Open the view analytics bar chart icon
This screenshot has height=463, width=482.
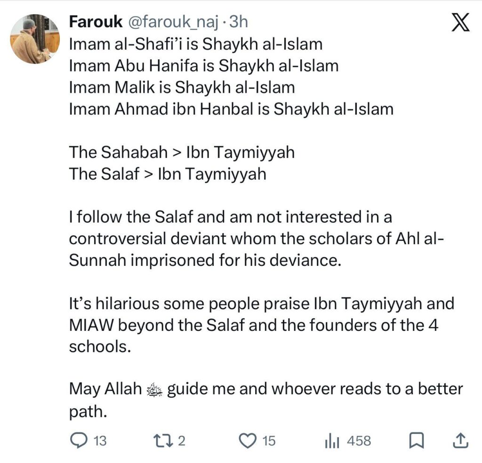(332, 441)
